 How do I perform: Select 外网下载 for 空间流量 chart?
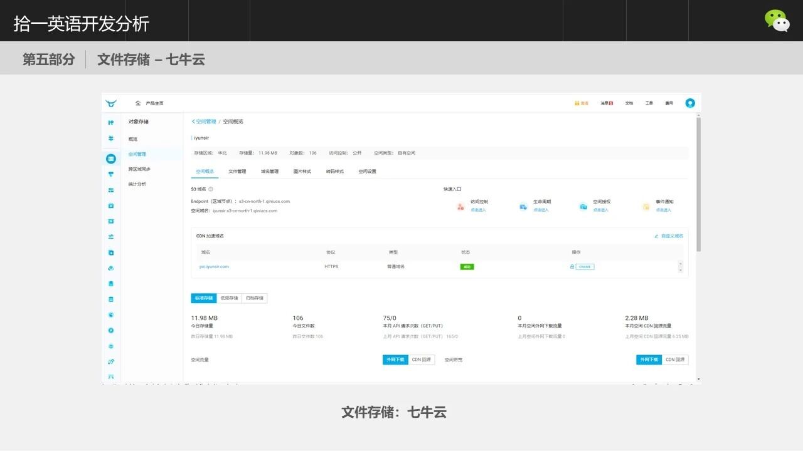click(396, 360)
